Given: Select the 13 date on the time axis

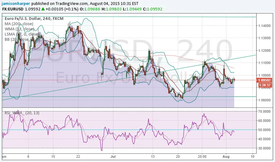Looking at the screenshot, I should pyautogui.click(x=153, y=156).
